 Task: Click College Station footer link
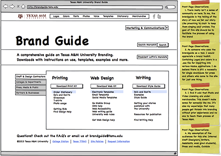pos(61,142)
